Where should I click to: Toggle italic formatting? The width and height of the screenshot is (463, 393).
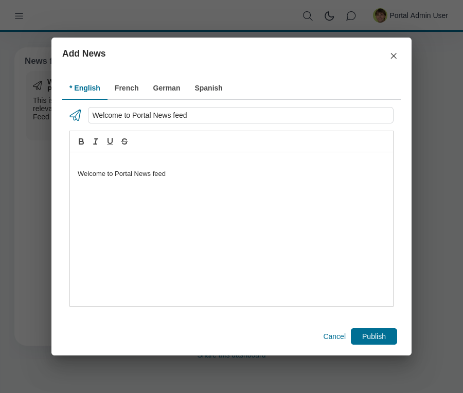(x=95, y=141)
